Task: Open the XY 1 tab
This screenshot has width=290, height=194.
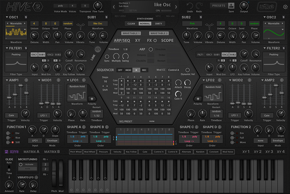Action: [246, 152]
